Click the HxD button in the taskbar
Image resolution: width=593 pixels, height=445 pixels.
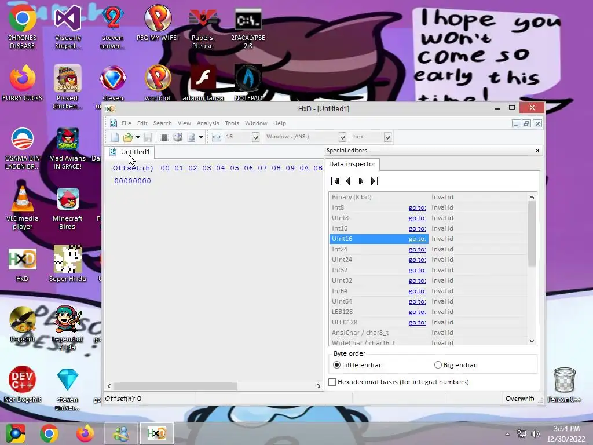pos(157,433)
